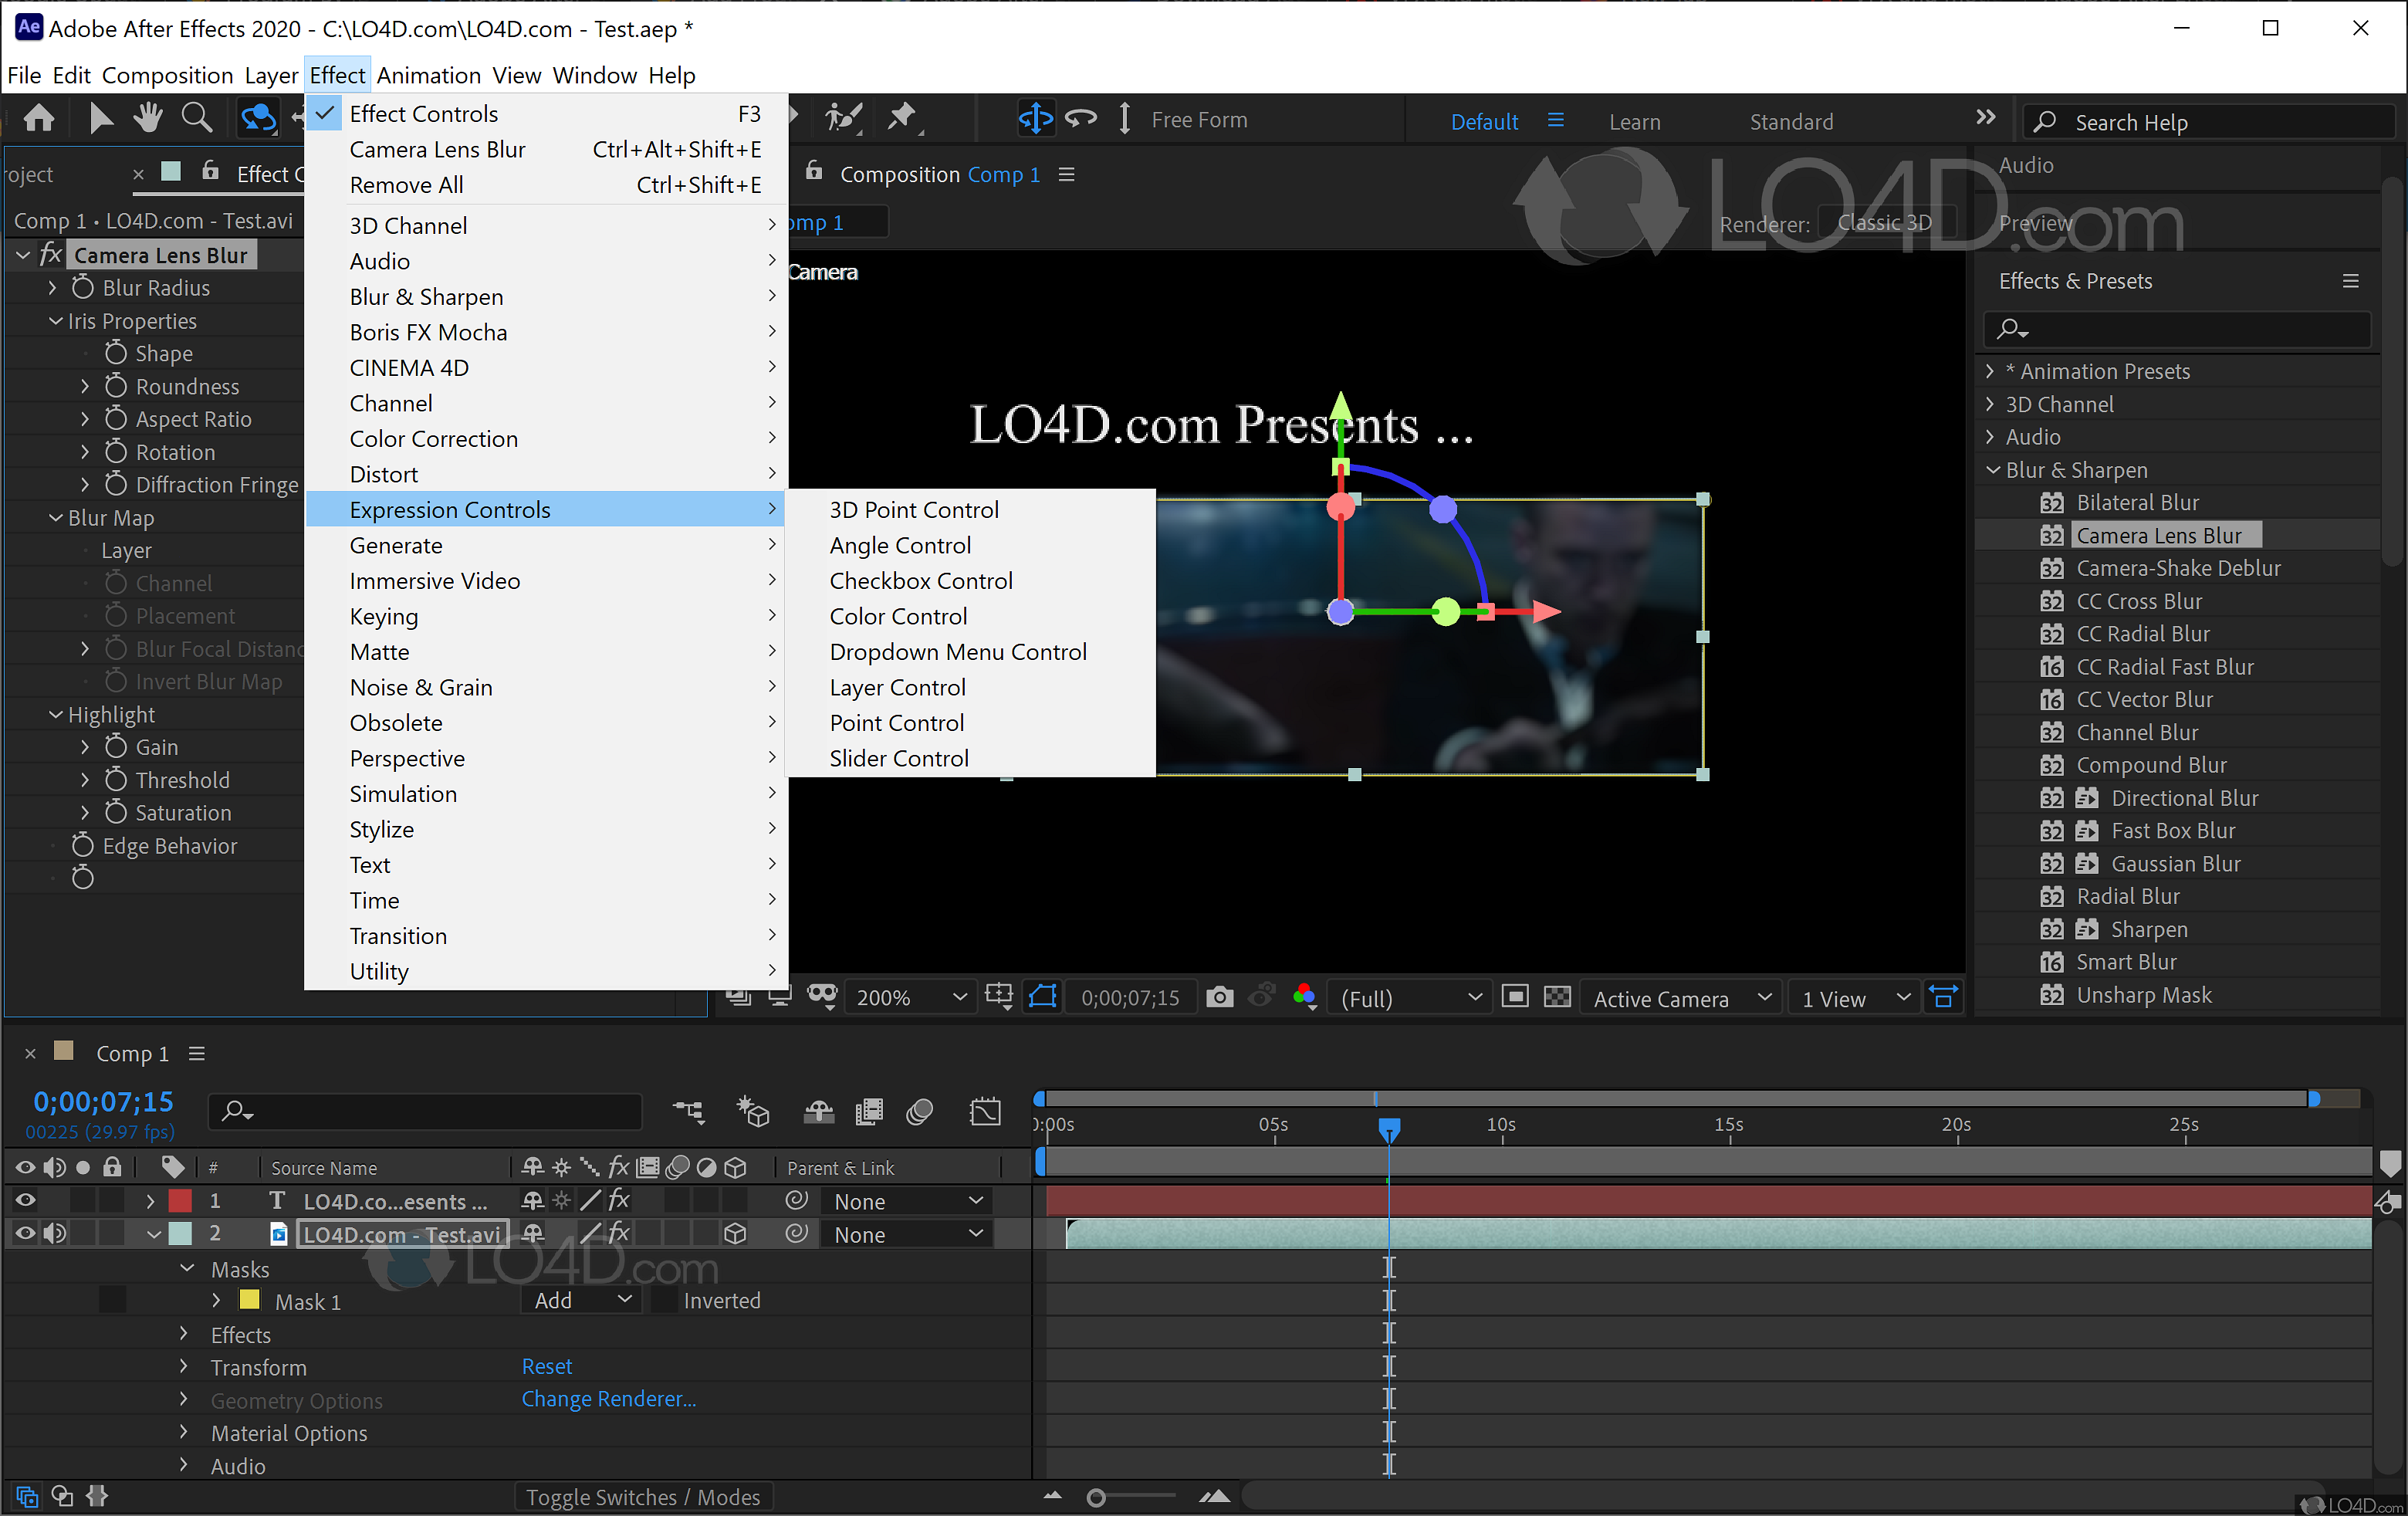This screenshot has width=2408, height=1516.
Task: Click the red label swatch of layer 1
Action: pyautogui.click(x=180, y=1200)
